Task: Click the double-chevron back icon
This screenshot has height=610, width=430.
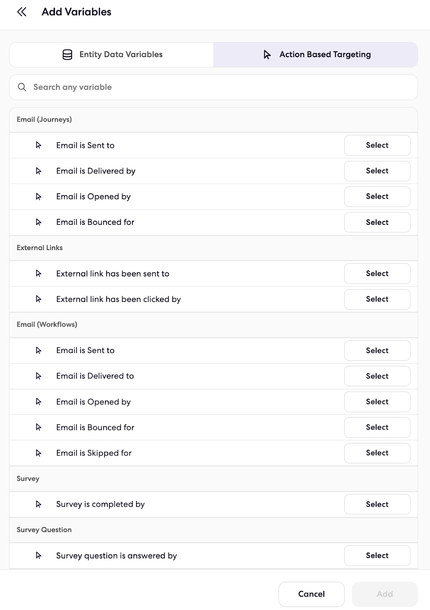Action: tap(22, 12)
